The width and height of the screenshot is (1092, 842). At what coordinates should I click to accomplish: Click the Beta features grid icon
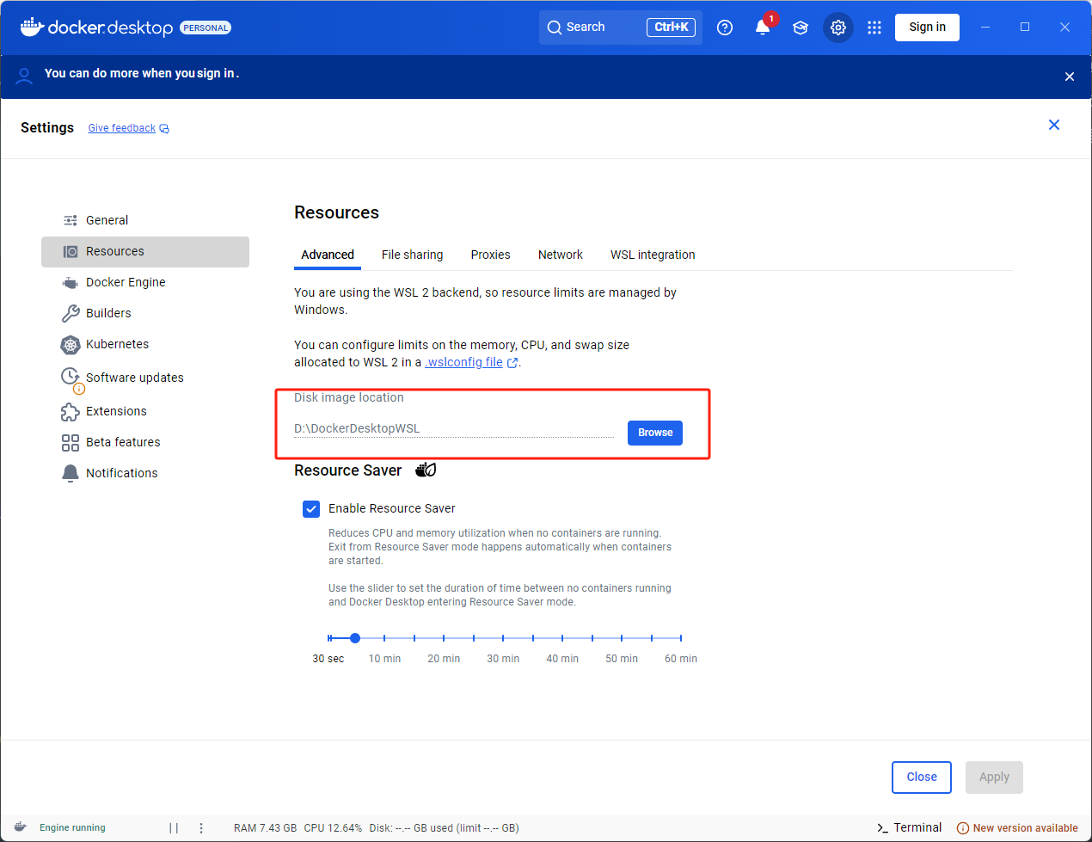[71, 443]
